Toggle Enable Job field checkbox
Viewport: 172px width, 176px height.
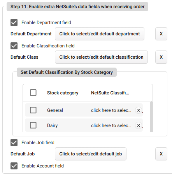pyautogui.click(x=14, y=143)
